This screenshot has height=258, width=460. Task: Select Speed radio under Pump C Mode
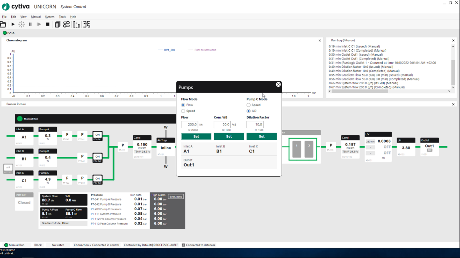pos(249,105)
